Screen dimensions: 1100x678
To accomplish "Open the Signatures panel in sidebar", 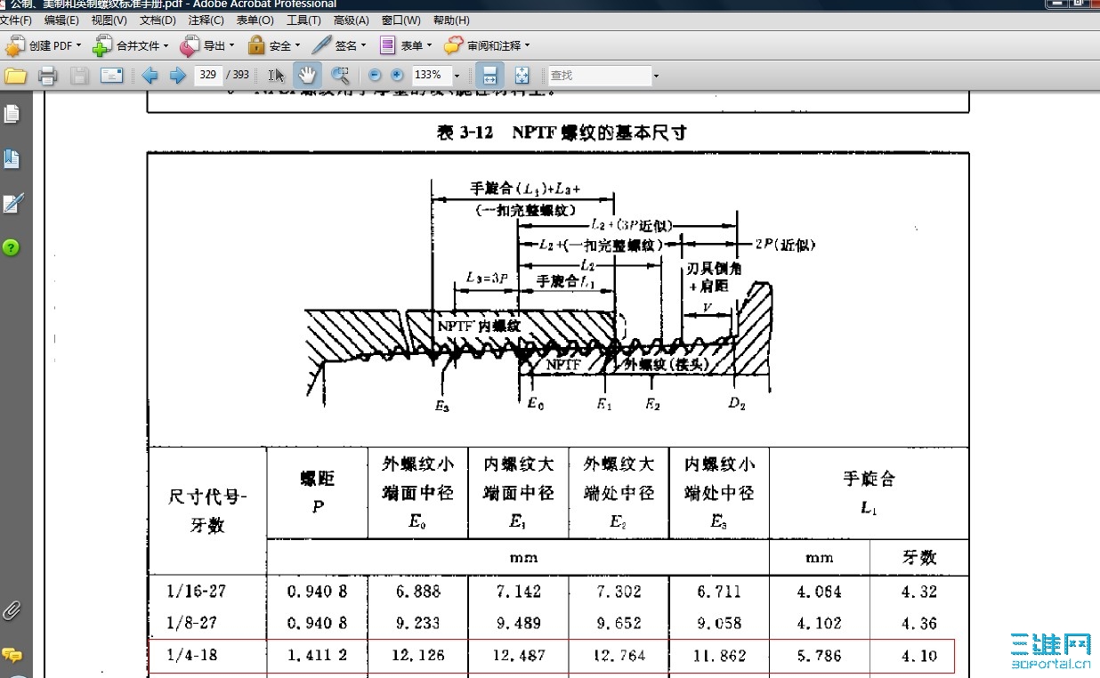I will [12, 204].
